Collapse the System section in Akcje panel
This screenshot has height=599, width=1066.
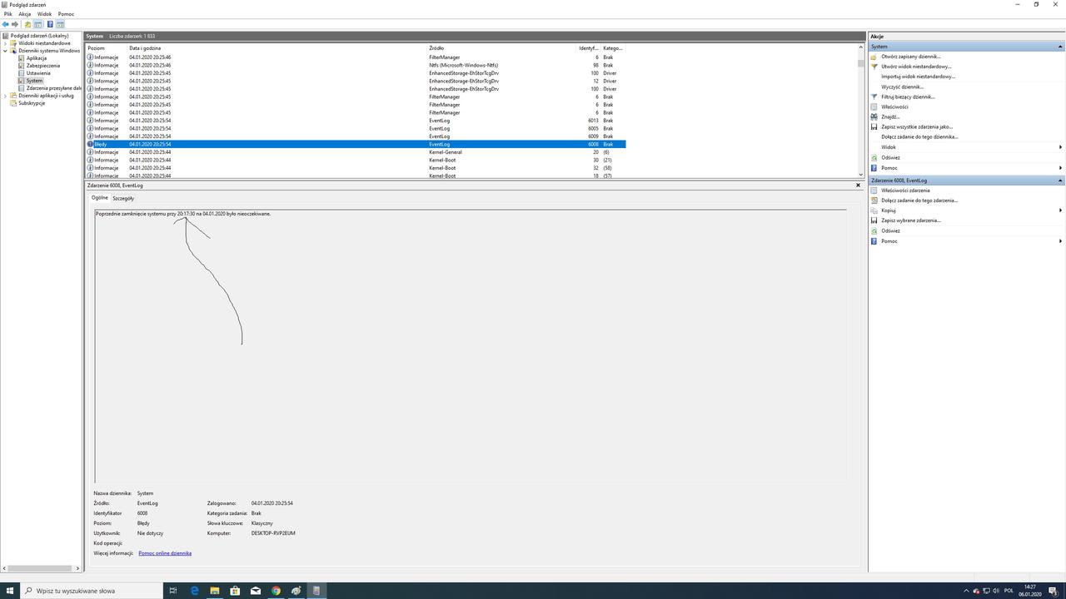[1059, 47]
